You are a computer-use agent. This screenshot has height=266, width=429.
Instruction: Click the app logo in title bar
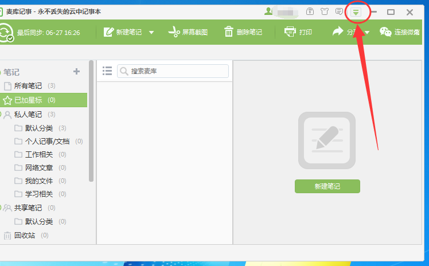1,12
